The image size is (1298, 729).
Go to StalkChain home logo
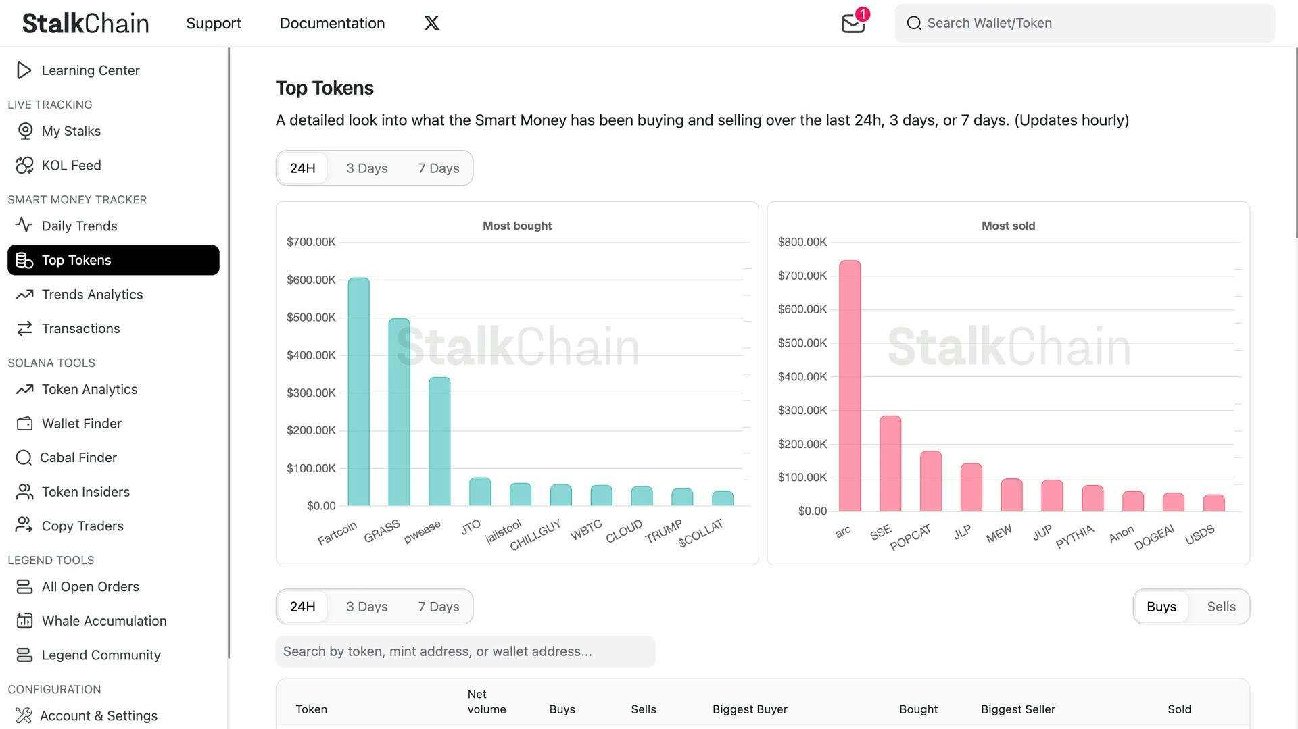click(86, 23)
